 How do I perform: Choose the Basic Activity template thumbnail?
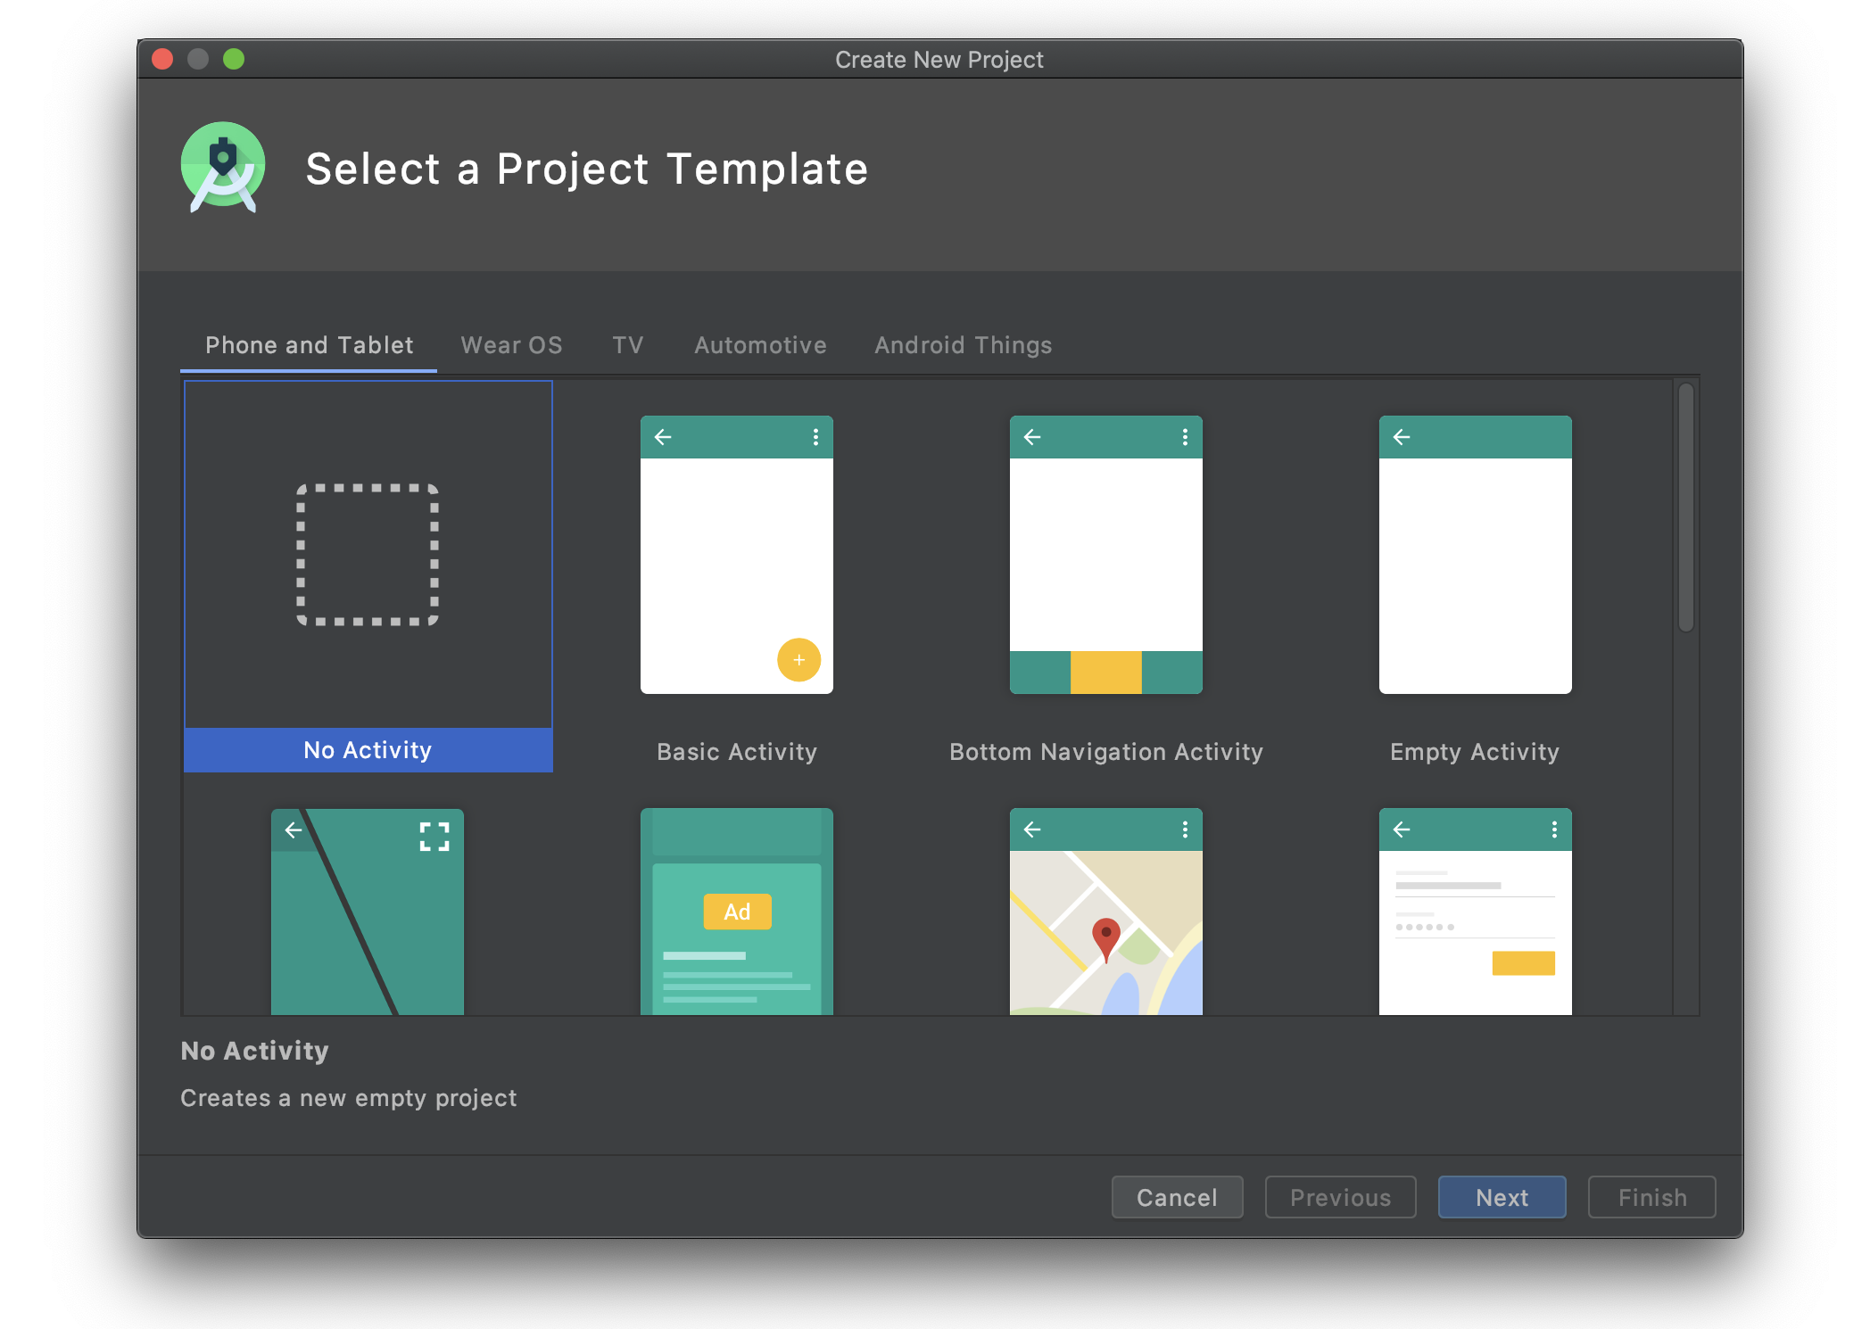pyautogui.click(x=736, y=555)
